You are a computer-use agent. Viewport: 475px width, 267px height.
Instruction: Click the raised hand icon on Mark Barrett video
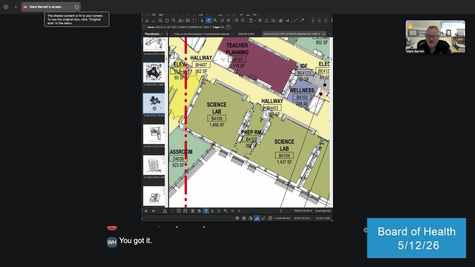[411, 26]
